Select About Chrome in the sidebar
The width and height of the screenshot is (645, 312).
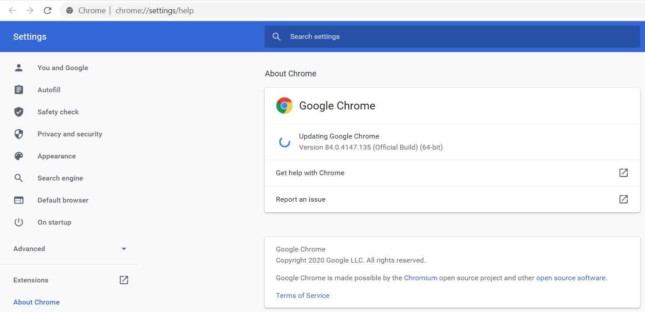tap(36, 302)
